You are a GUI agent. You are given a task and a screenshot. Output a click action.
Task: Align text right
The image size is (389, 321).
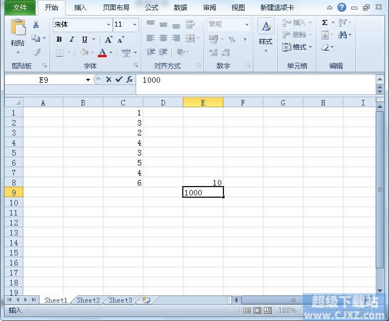click(x=176, y=38)
